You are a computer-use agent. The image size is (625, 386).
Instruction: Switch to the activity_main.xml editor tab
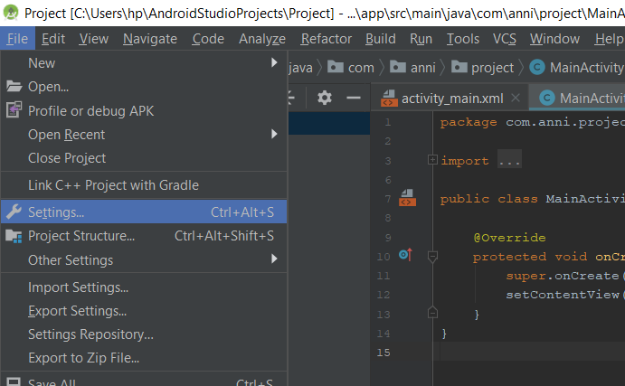click(x=450, y=99)
